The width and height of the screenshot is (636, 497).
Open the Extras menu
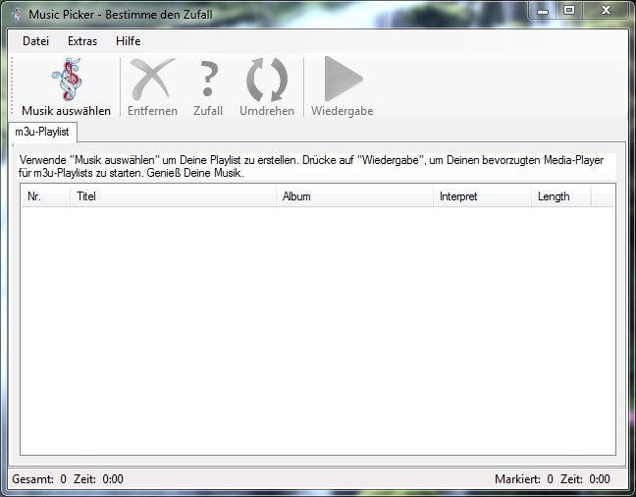point(82,41)
